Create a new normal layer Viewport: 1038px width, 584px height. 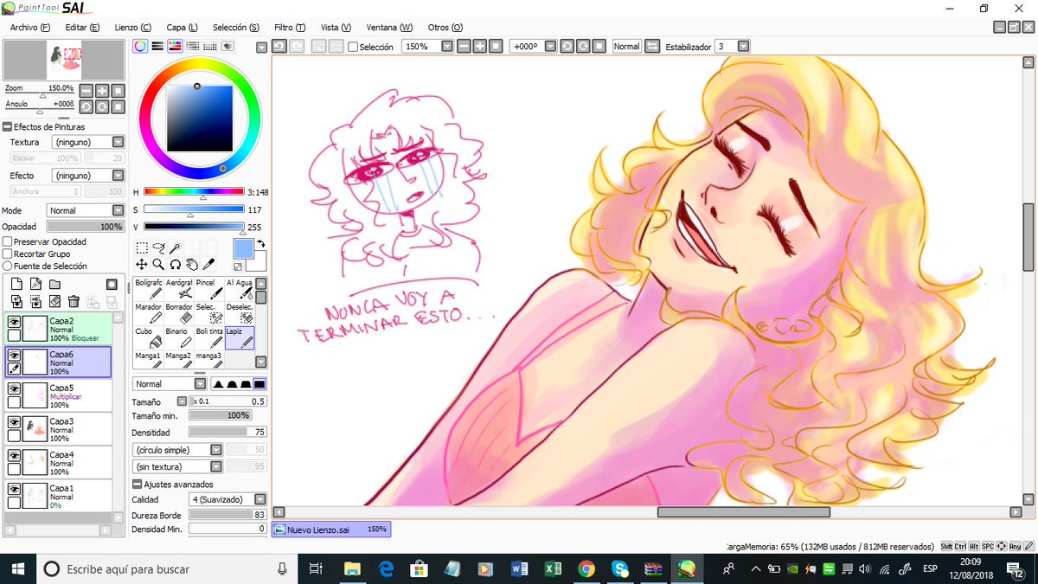(16, 284)
